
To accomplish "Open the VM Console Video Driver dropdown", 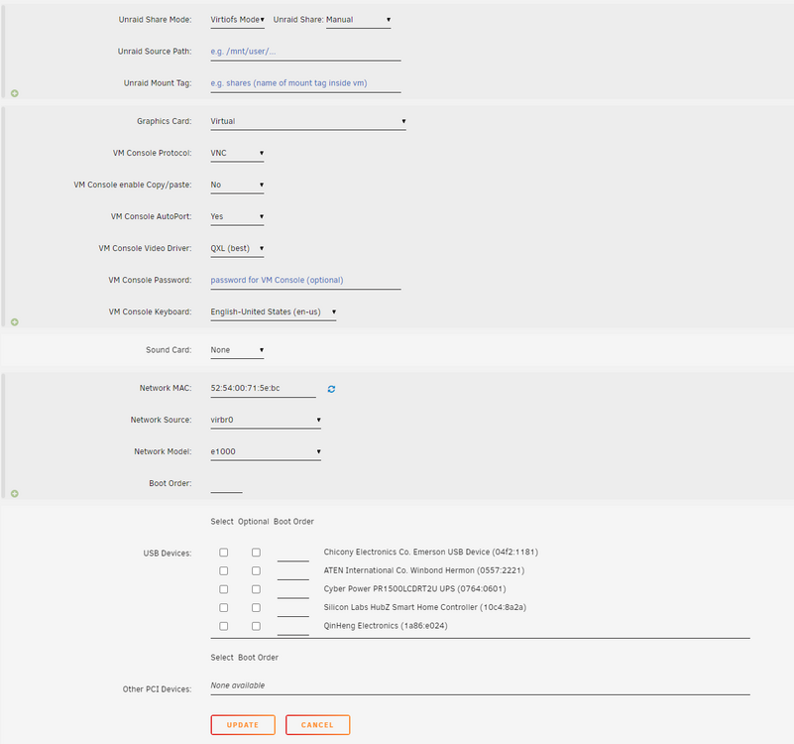I will tap(238, 248).
